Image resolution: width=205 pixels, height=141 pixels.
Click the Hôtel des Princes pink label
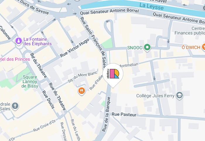click(x=15, y=59)
